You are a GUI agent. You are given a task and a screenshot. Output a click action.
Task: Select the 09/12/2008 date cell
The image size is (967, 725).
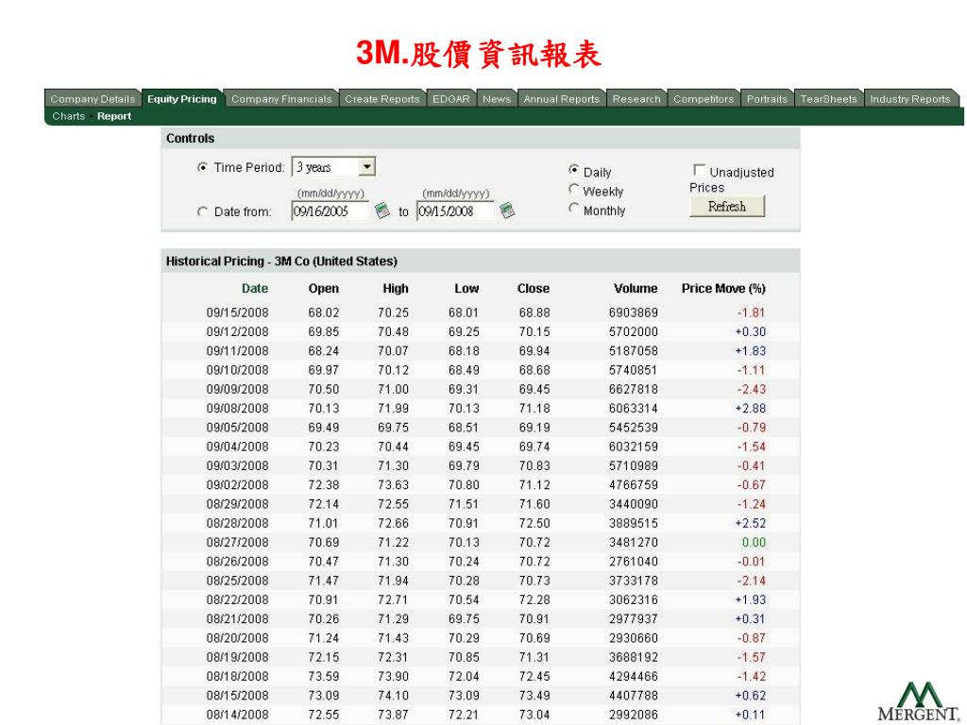coord(237,331)
